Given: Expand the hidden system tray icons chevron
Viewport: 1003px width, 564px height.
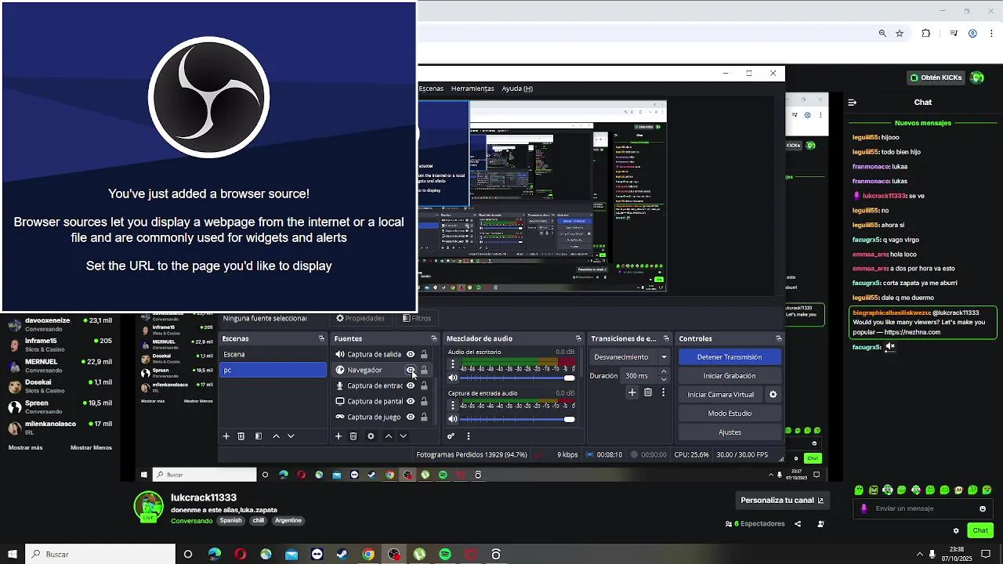Looking at the screenshot, I should [920, 555].
